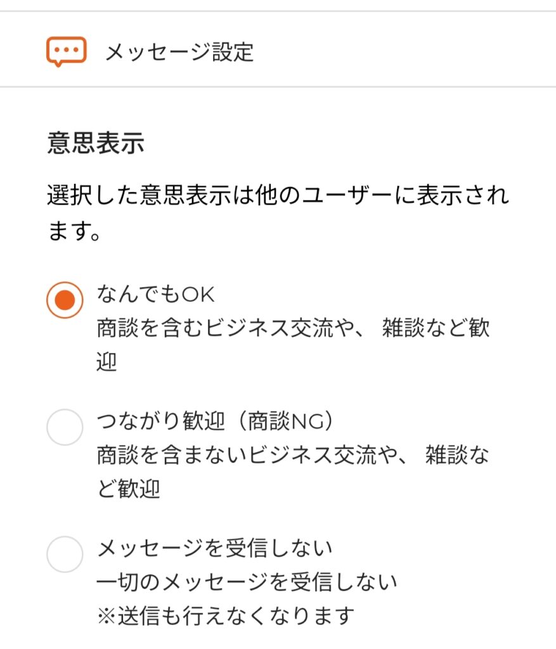Viewport: 556px width, 649px height.
Task: Click the wrapped 迎 text under なんでもOK
Action: tap(107, 363)
